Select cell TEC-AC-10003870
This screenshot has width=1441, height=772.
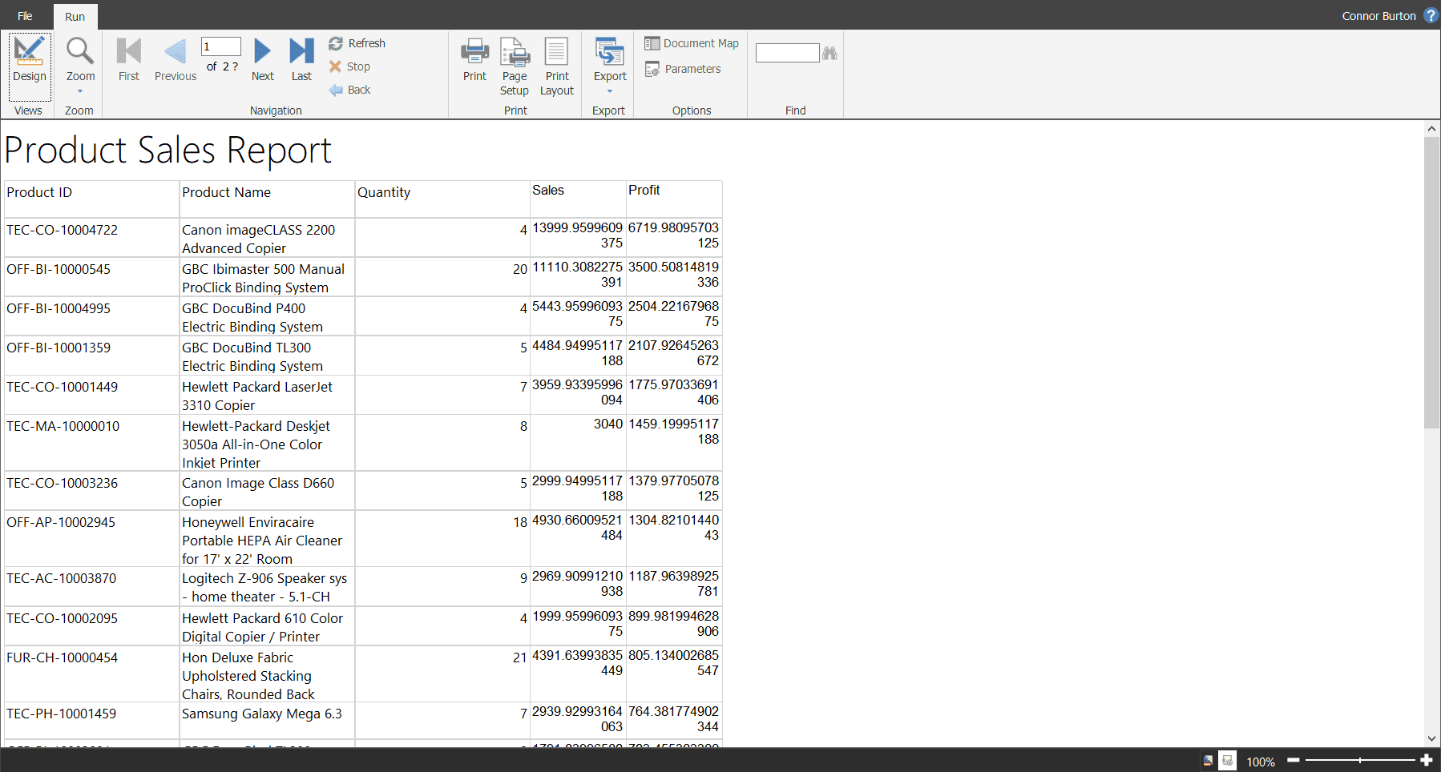[x=91, y=587]
